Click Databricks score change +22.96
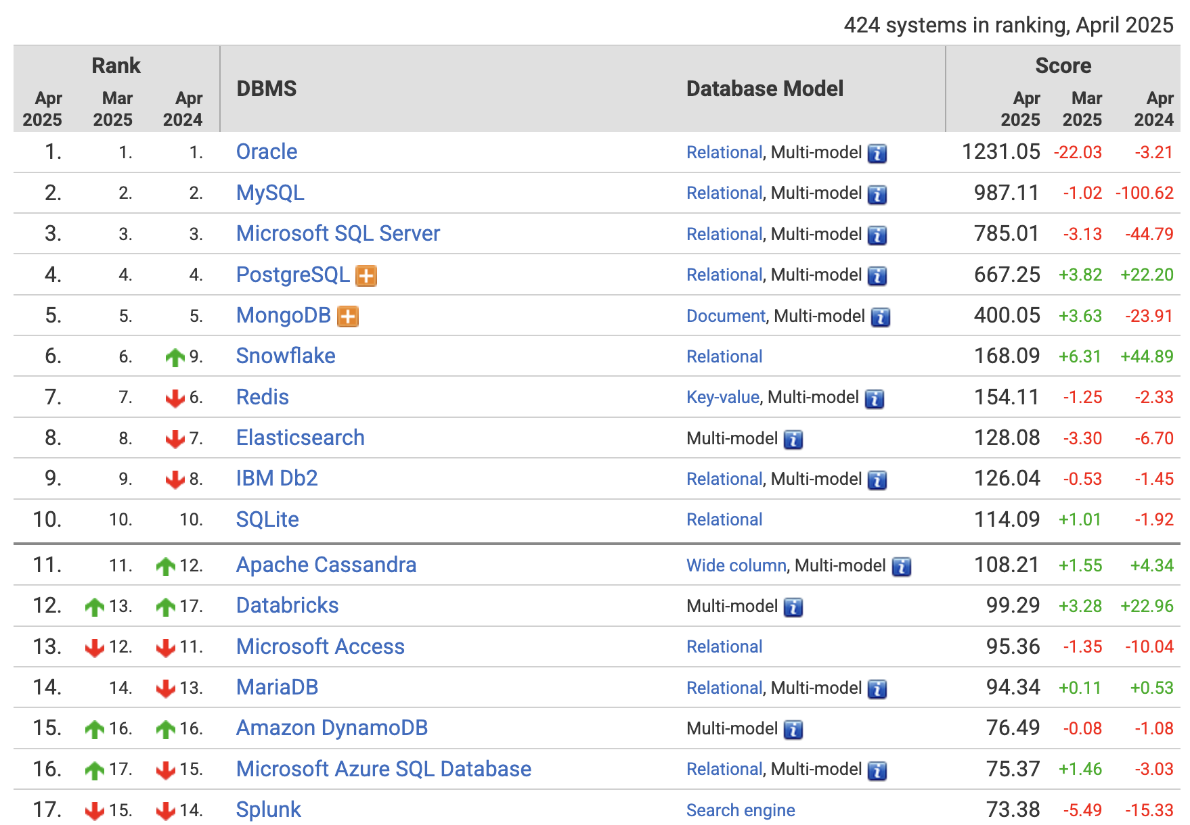This screenshot has width=1190, height=825. (1147, 605)
